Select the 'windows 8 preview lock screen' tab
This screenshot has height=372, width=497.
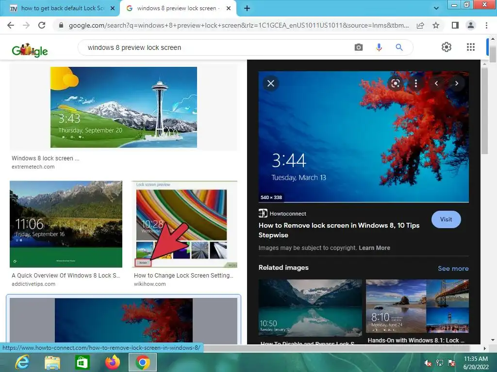click(178, 8)
